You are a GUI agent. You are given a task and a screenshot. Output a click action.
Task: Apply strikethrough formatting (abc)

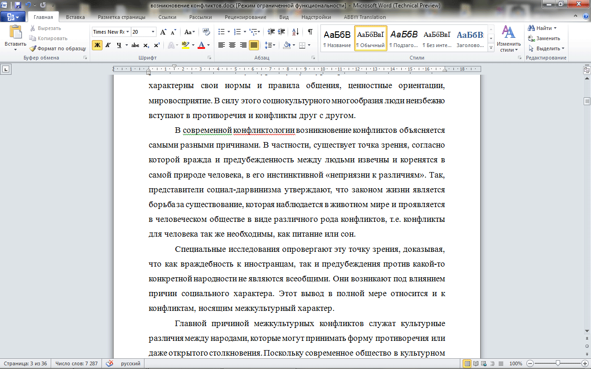(x=135, y=45)
